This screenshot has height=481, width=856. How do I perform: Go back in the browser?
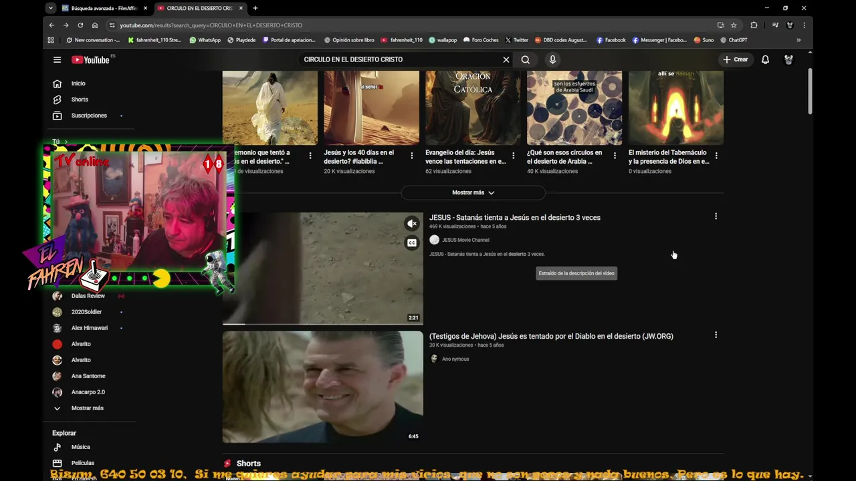pos(51,25)
